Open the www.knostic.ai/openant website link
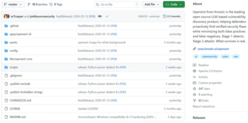This screenshot has height=123, width=248. pyautogui.click(x=213, y=49)
